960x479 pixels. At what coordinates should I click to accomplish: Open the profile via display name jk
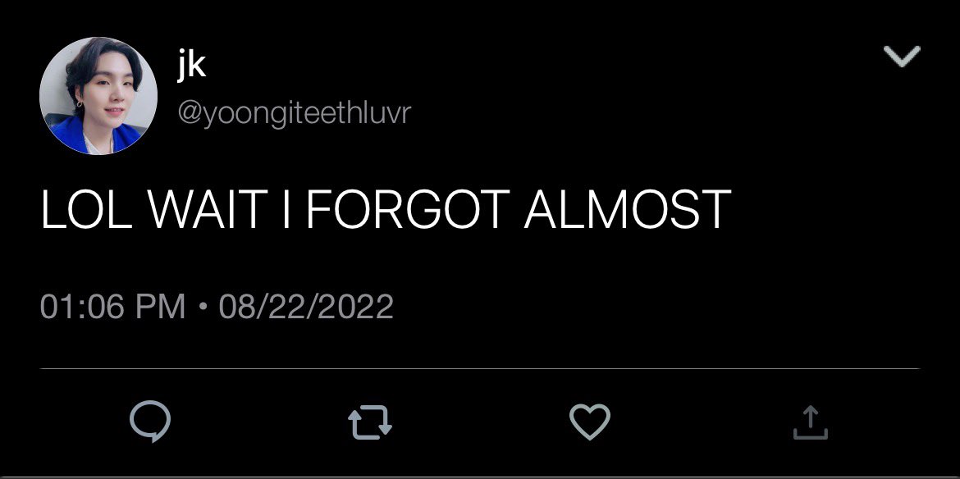pos(192,65)
